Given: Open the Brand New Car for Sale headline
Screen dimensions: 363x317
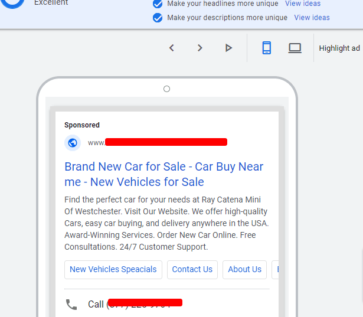Looking at the screenshot, I should pyautogui.click(x=163, y=174).
